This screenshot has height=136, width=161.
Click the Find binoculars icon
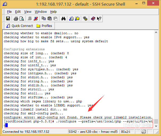(x=63, y=18)
